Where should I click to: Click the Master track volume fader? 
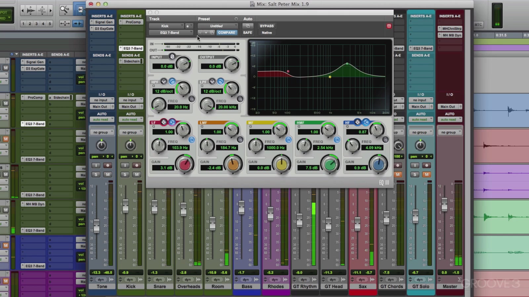coord(444,205)
